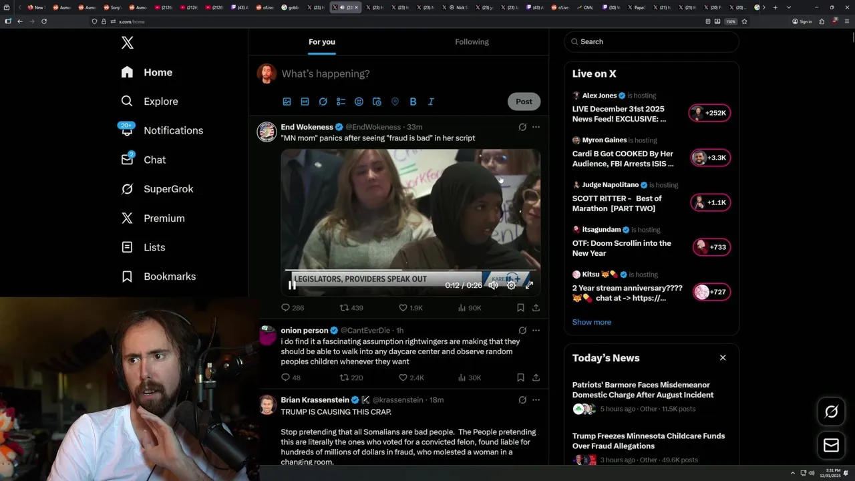Bookmark the onion person post
The image size is (855, 481).
pos(520,377)
